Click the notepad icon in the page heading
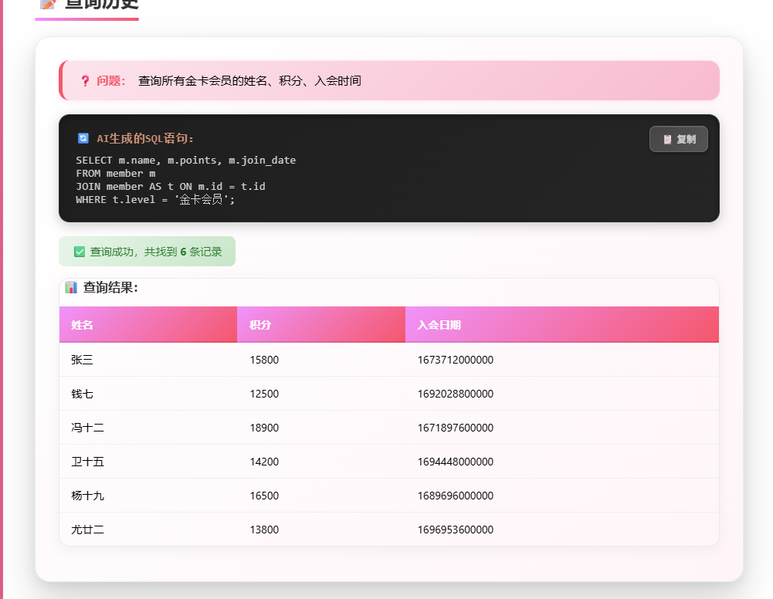The height and width of the screenshot is (599, 773). pyautogui.click(x=48, y=4)
